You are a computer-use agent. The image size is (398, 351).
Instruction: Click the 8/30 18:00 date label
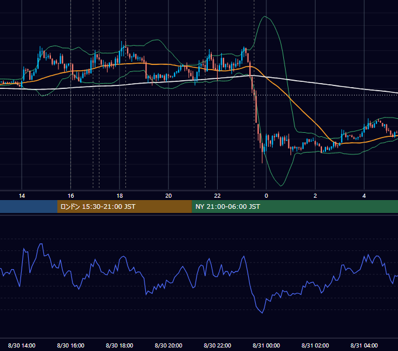119,345
